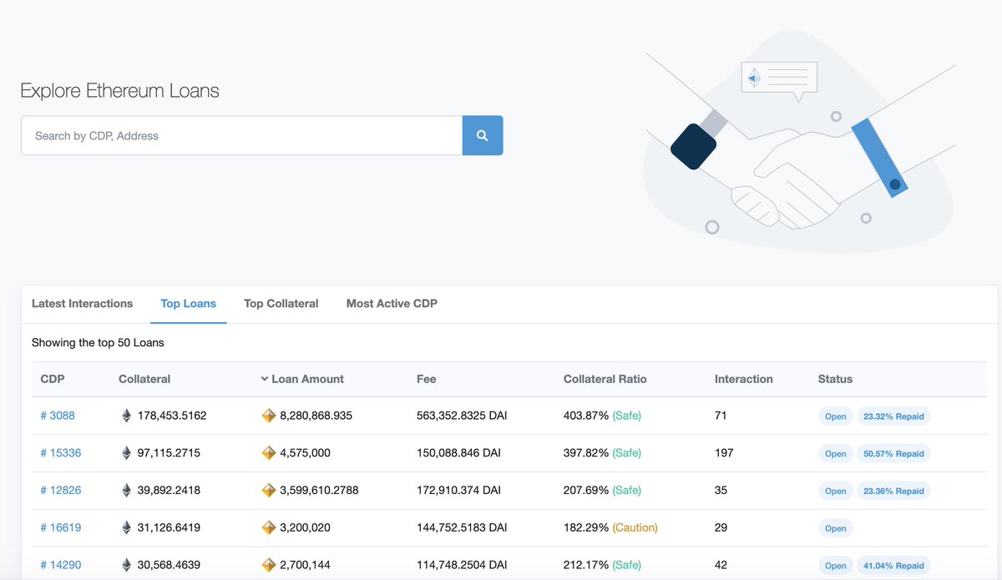Click the Fee column header
This screenshot has width=1002, height=580.
[x=426, y=379]
